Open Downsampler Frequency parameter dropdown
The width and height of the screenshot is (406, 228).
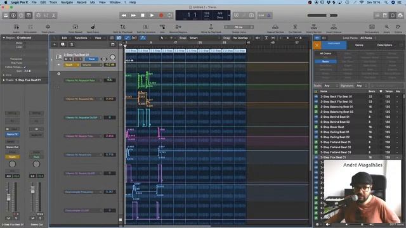click(83, 192)
